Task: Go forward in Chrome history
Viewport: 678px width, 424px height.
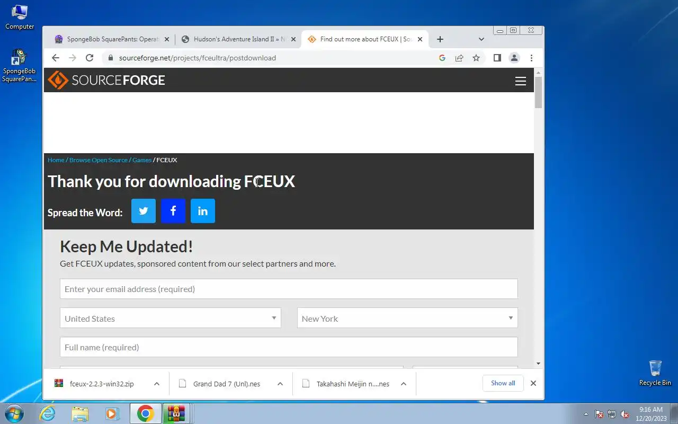Action: [x=73, y=58]
